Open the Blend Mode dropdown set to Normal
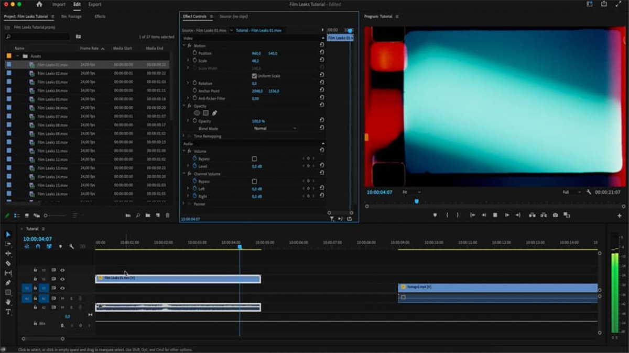This screenshot has width=629, height=353. coord(275,128)
